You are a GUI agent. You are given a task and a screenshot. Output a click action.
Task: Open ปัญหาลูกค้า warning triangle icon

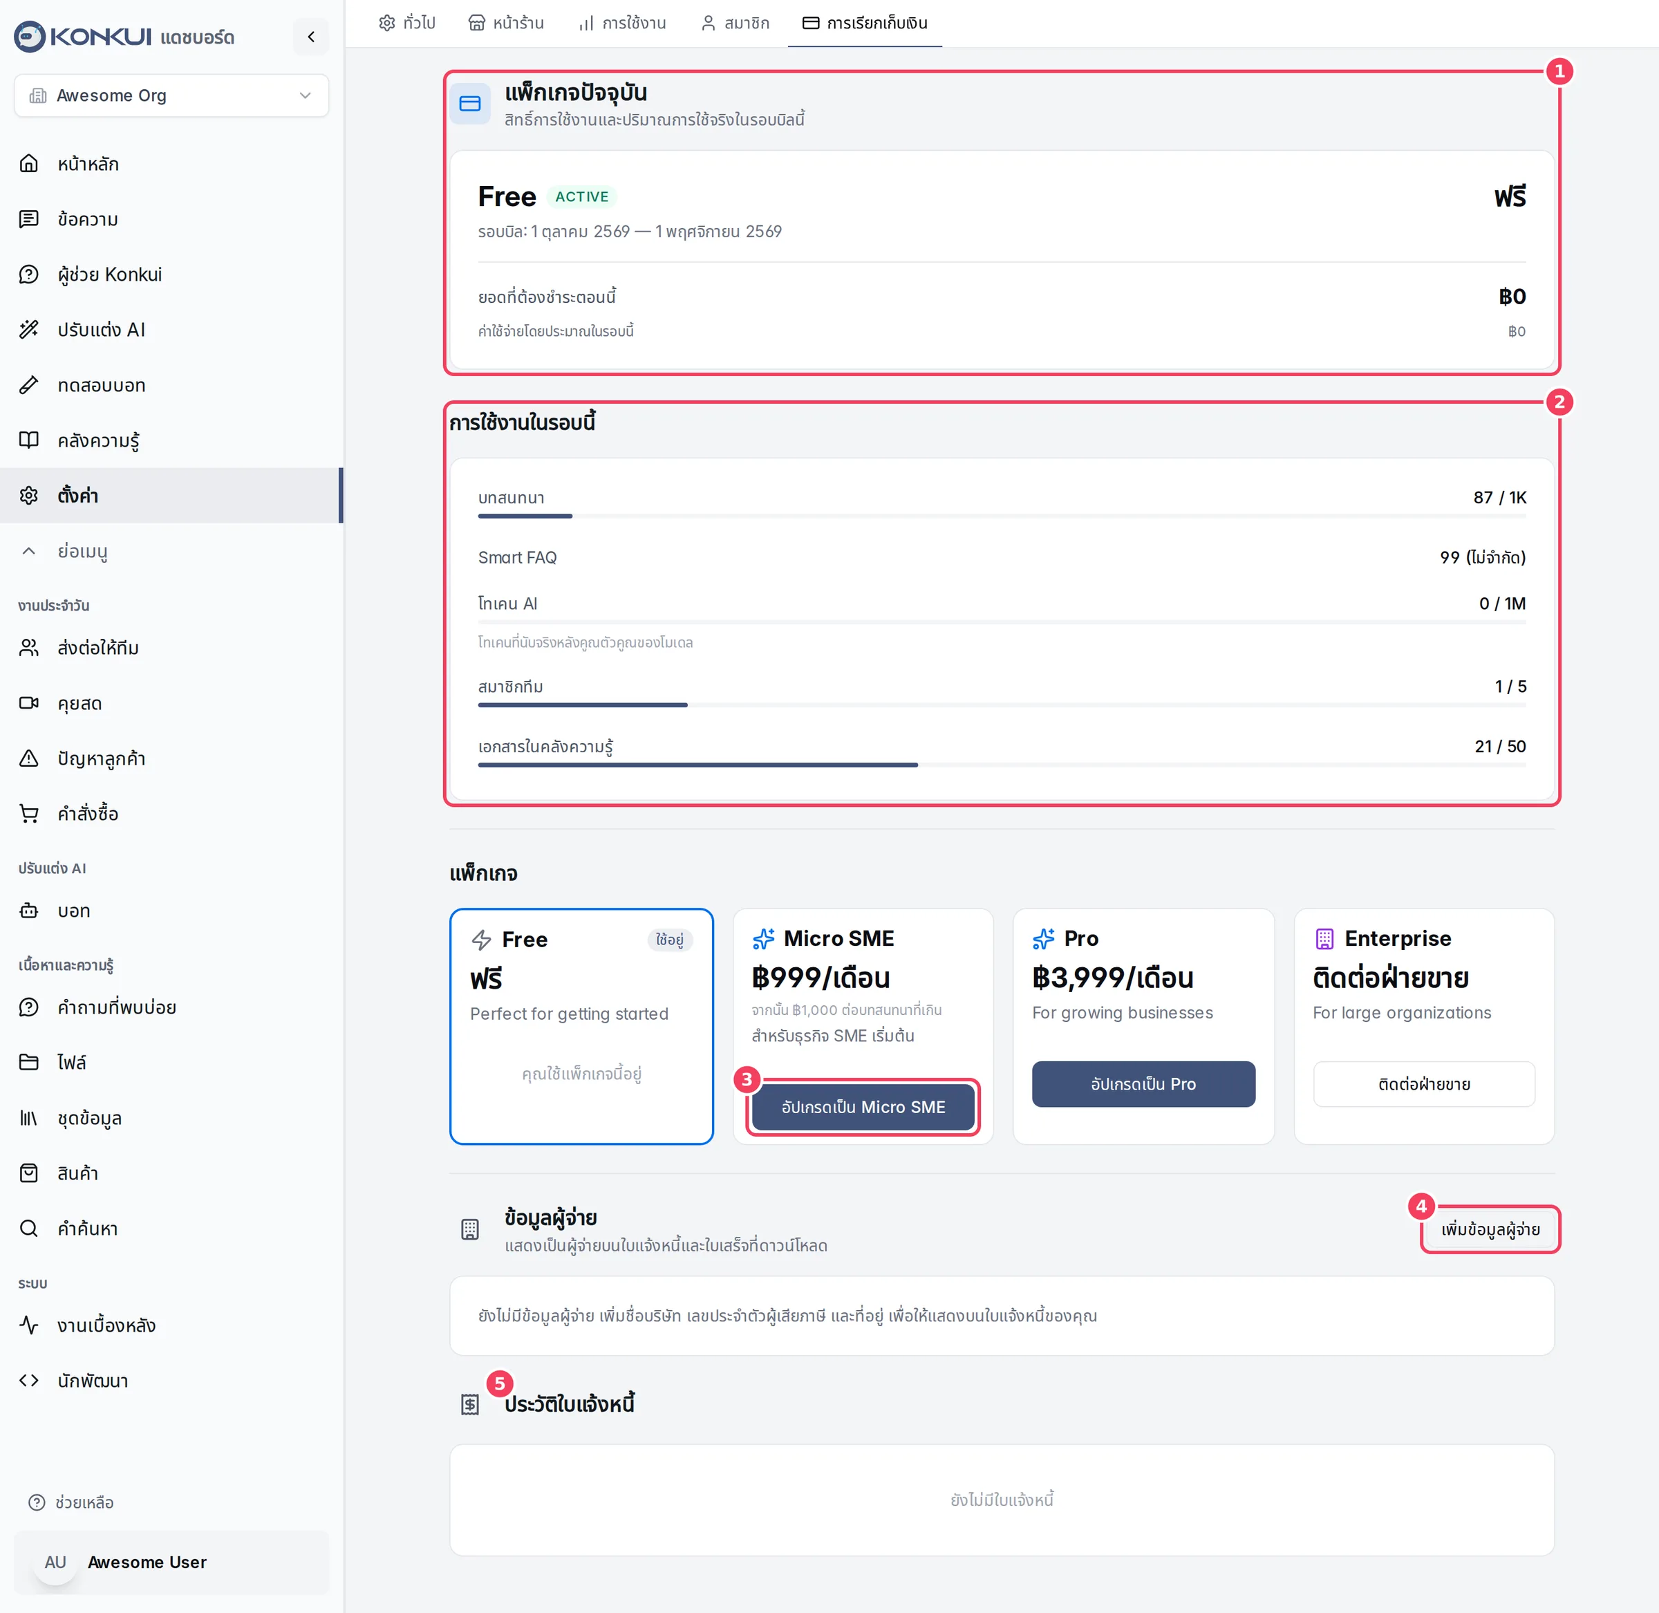[29, 758]
